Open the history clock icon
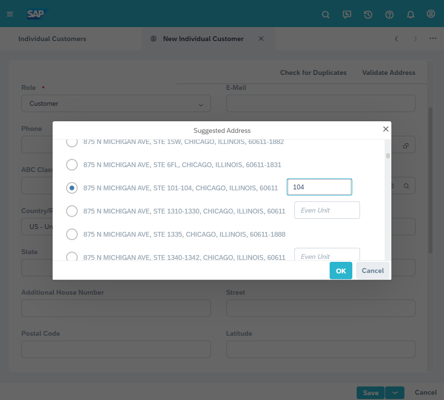Image resolution: width=444 pixels, height=400 pixels. pos(368,14)
